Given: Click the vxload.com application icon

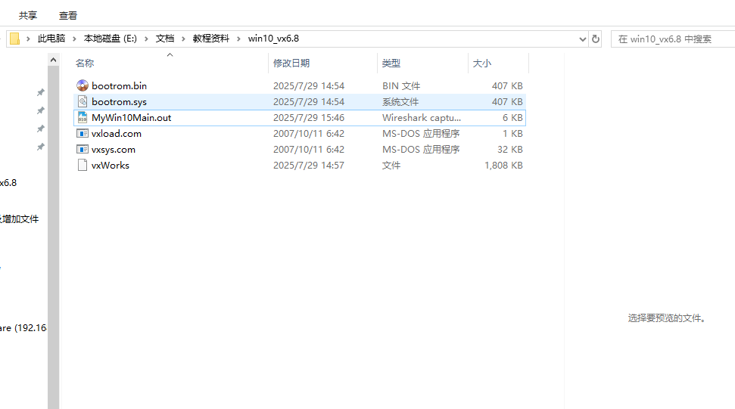Looking at the screenshot, I should pos(83,133).
